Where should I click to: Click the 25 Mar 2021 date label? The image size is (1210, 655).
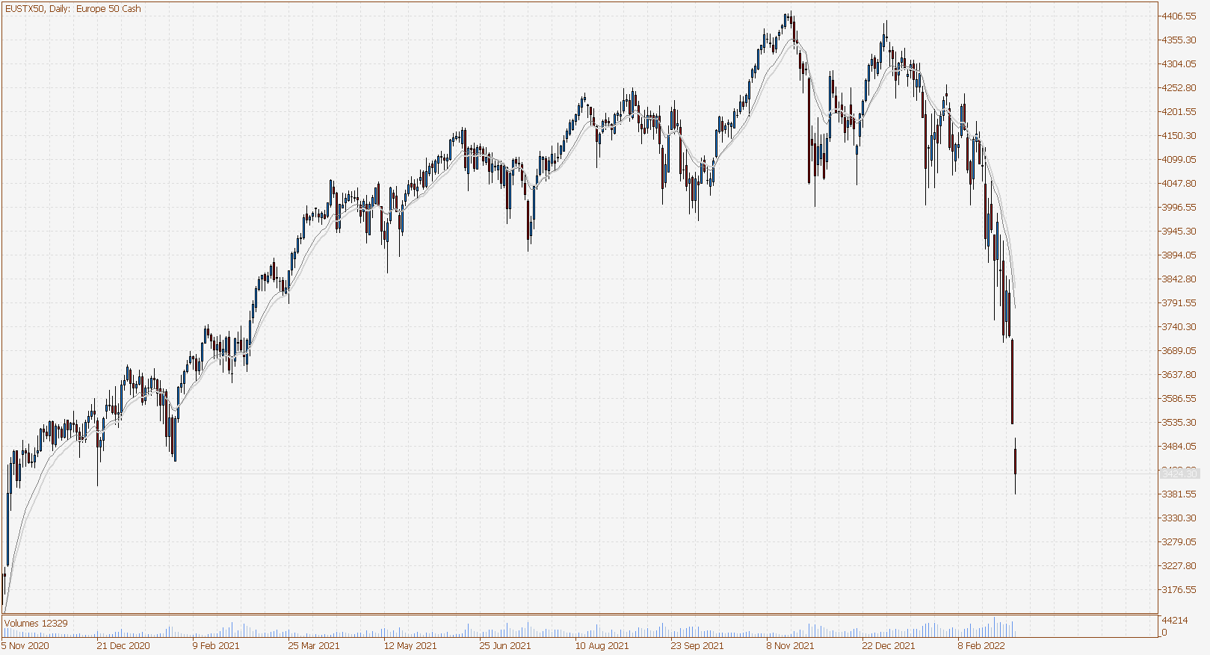point(314,645)
